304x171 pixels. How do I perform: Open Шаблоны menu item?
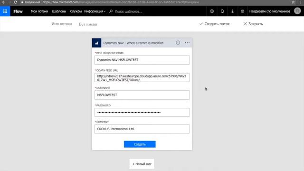click(x=59, y=11)
